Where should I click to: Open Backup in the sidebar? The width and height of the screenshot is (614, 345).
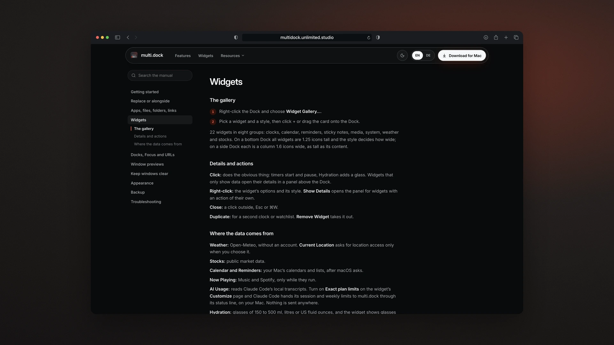138,192
